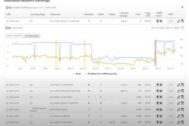The width and height of the screenshot is (189, 126).
Task: Sort table by URL column
Action: (x=8, y=14)
